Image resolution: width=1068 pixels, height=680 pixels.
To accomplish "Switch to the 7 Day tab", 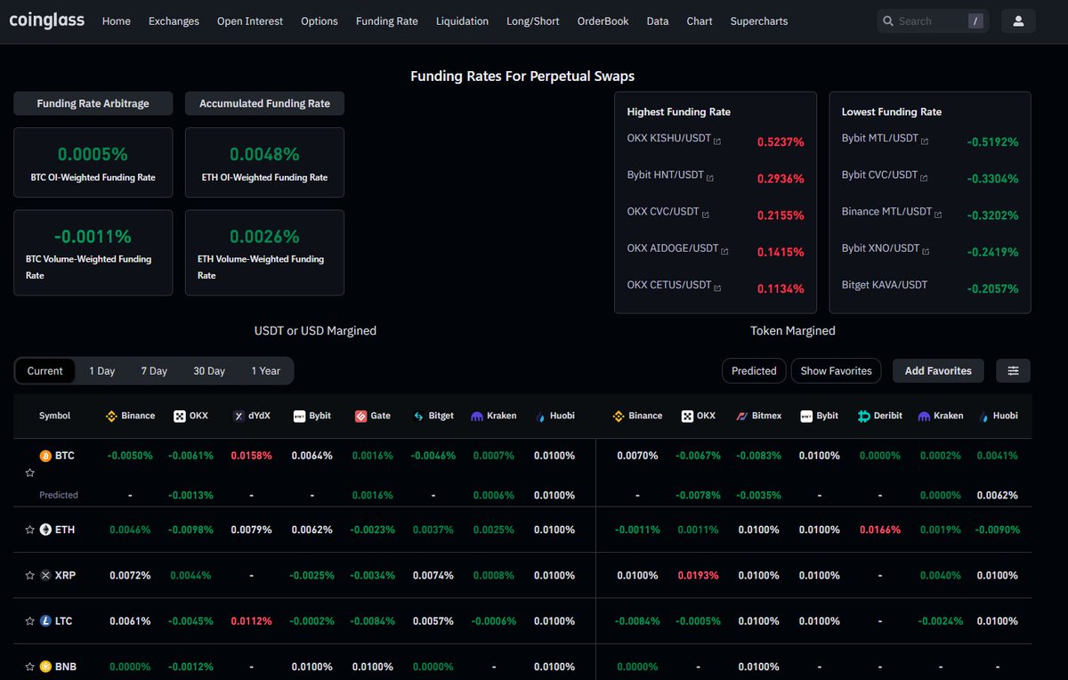I will [x=153, y=370].
